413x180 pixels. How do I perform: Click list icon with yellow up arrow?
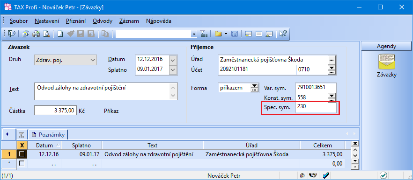click(x=269, y=34)
